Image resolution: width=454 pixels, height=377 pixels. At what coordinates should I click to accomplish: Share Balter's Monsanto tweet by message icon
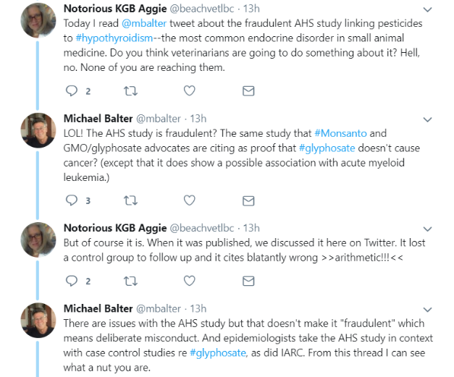click(x=248, y=201)
